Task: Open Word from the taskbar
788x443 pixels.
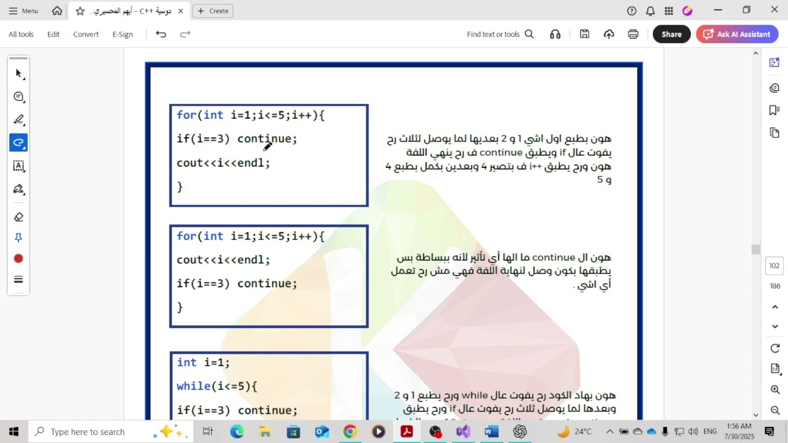Action: click(491, 432)
